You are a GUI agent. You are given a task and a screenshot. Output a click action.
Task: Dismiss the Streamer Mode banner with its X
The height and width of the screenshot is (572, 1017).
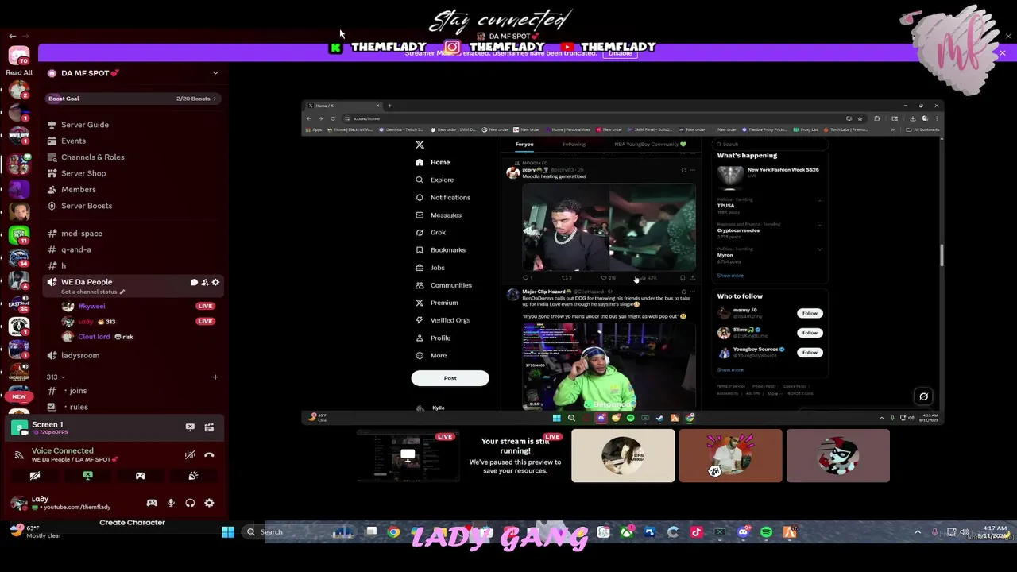(x=1003, y=53)
